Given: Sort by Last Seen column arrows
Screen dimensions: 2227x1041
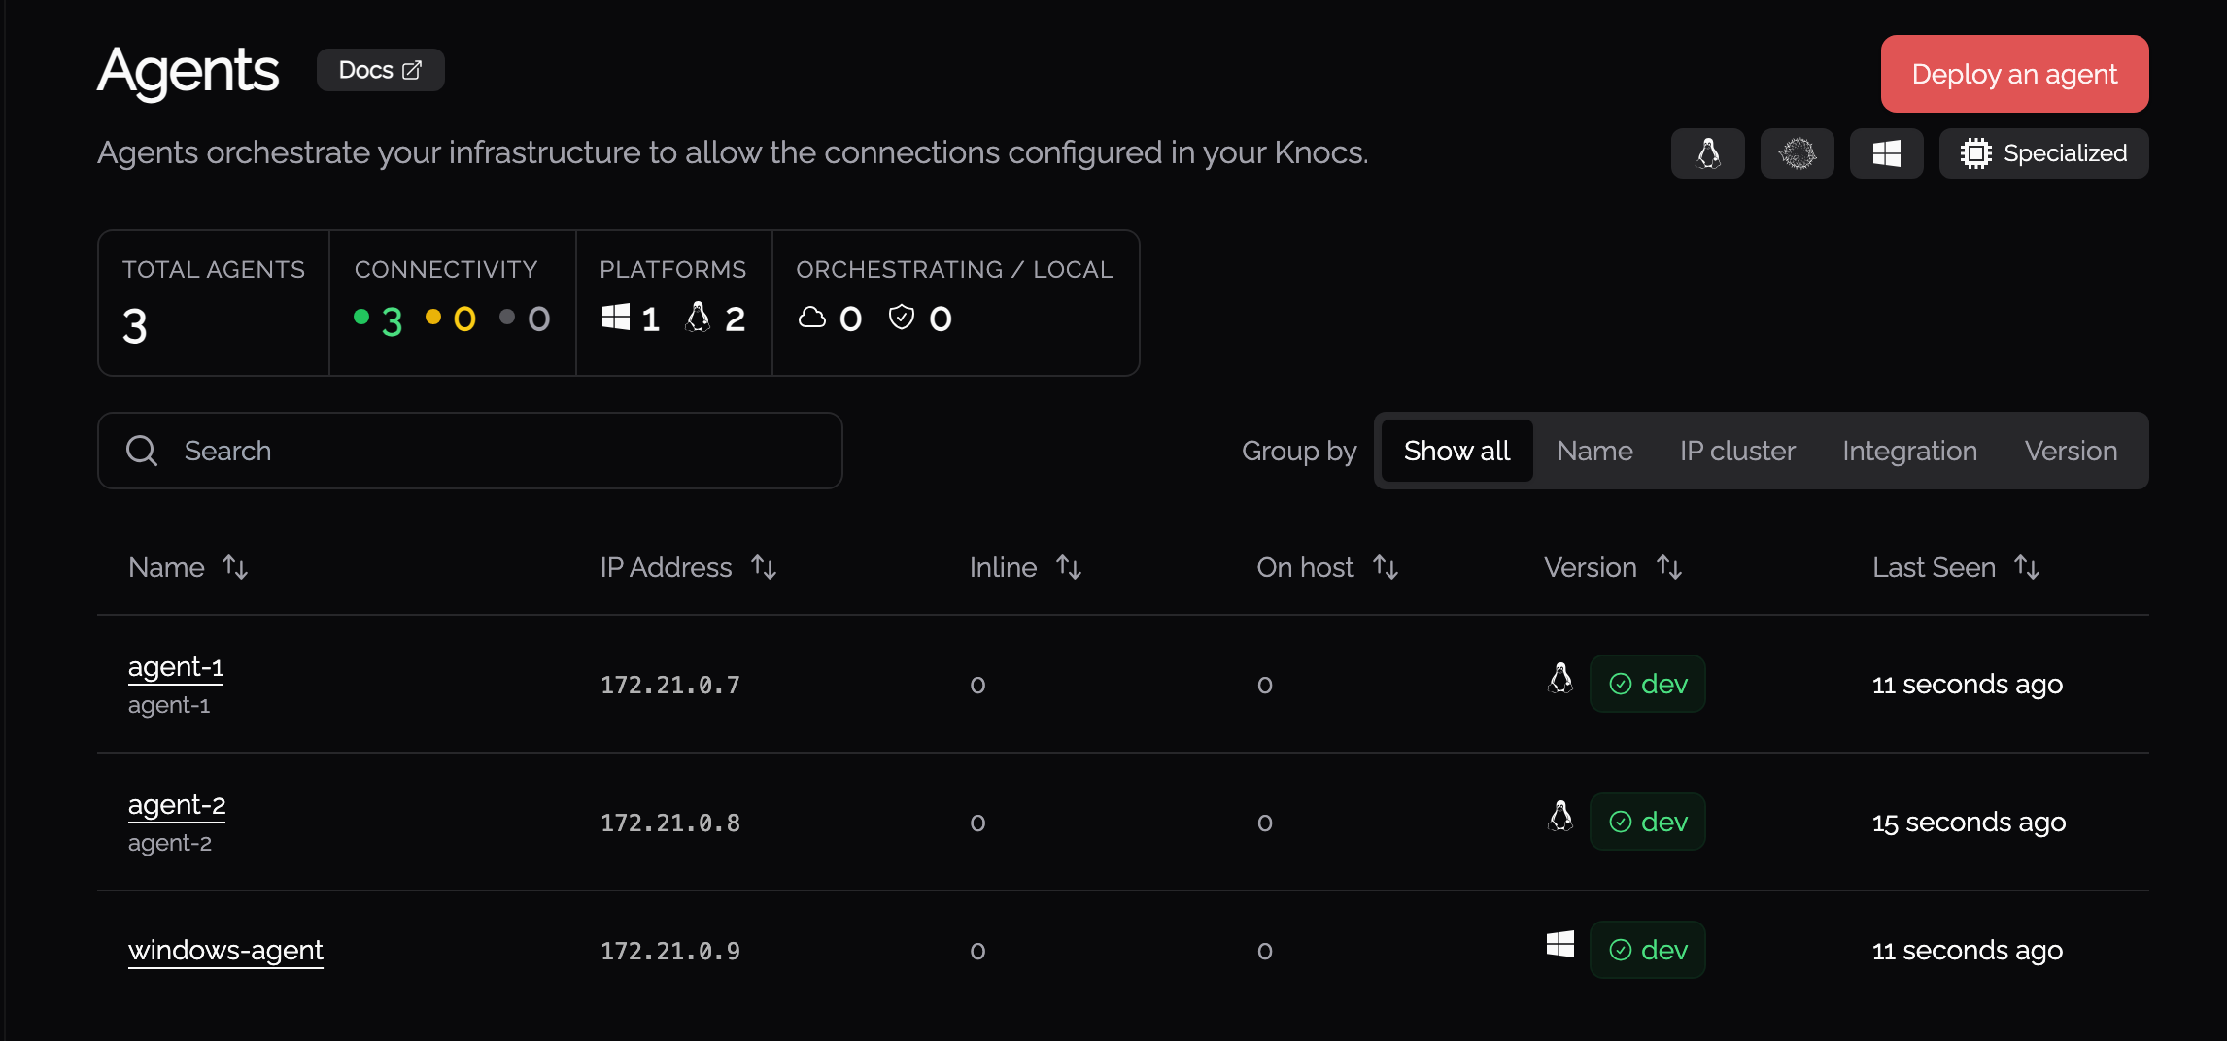Looking at the screenshot, I should [x=2027, y=567].
